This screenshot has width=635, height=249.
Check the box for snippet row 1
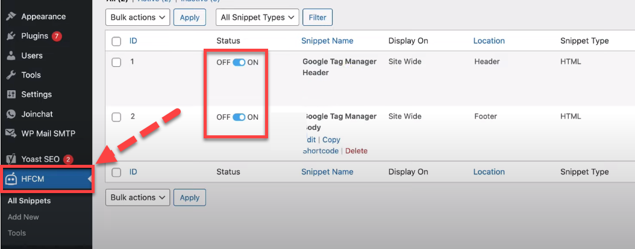(117, 62)
